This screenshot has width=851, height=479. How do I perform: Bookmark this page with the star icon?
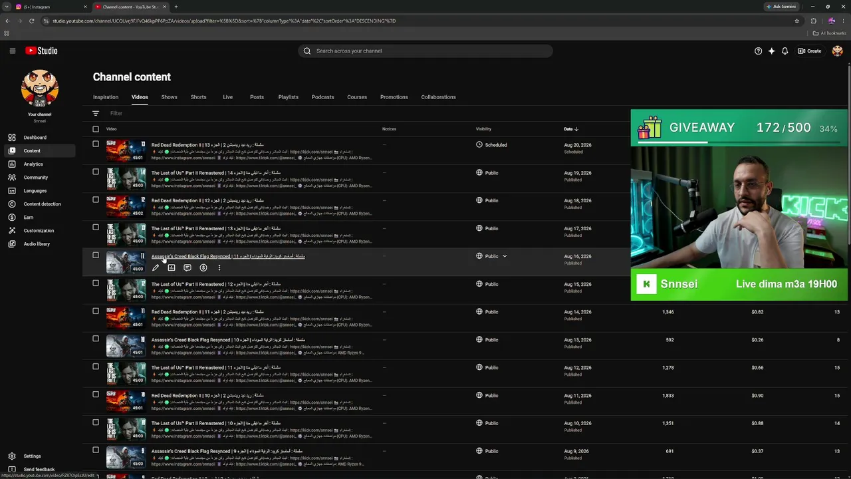click(x=796, y=21)
